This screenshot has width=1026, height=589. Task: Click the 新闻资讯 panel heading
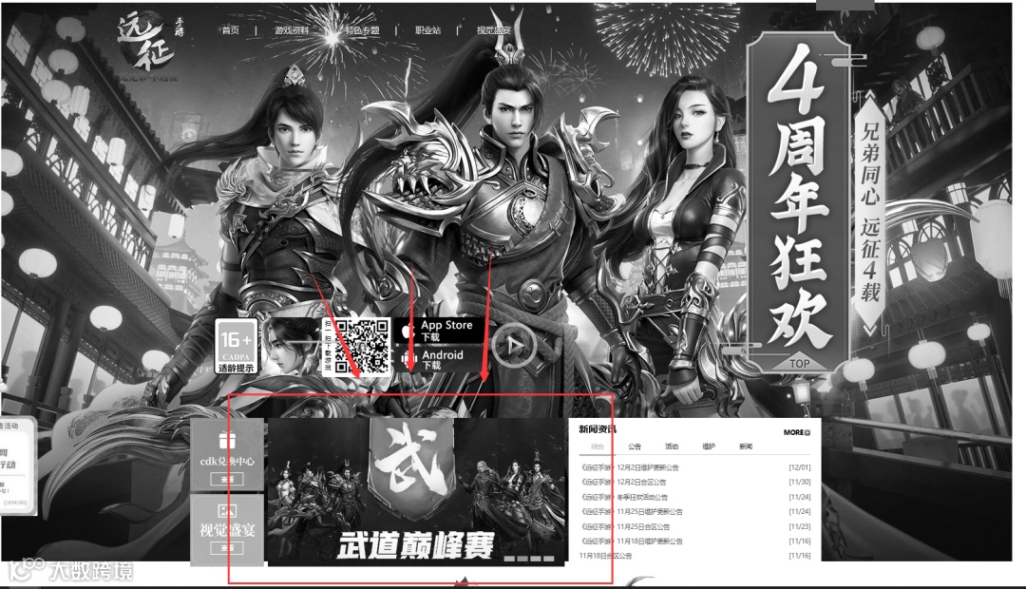point(597,429)
